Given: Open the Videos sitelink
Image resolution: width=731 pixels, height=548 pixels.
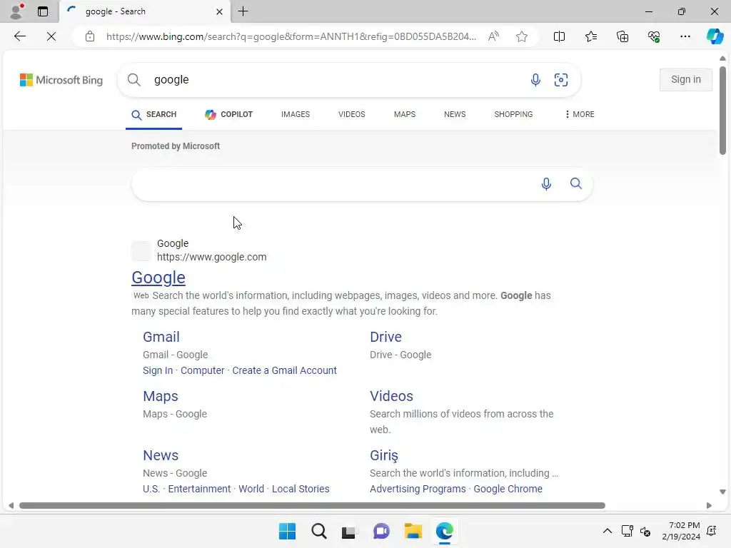Looking at the screenshot, I should click(x=391, y=396).
